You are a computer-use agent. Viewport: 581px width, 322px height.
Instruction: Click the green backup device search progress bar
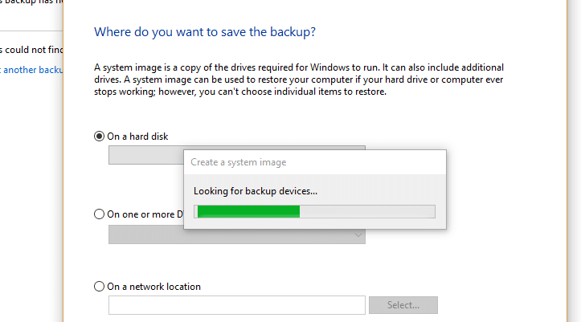248,211
